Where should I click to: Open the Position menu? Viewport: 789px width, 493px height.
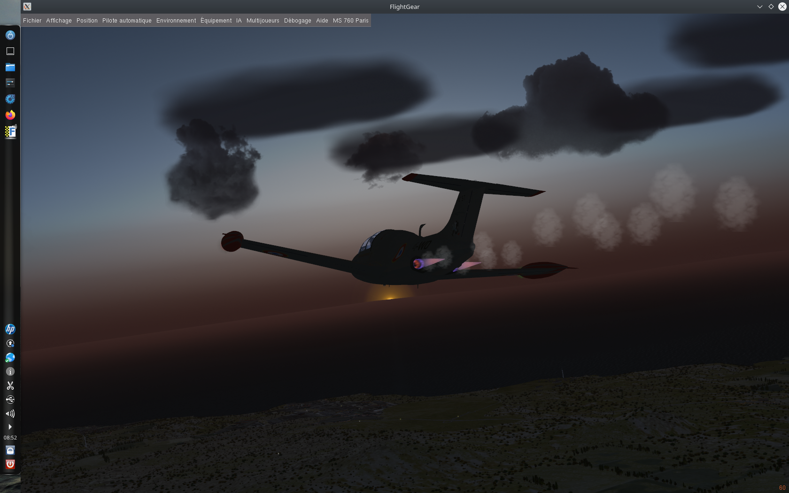pos(87,21)
